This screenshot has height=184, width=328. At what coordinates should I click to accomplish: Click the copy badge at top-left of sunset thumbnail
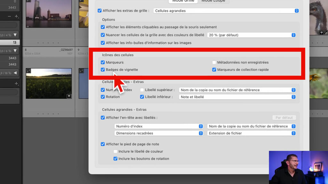pos(29,71)
